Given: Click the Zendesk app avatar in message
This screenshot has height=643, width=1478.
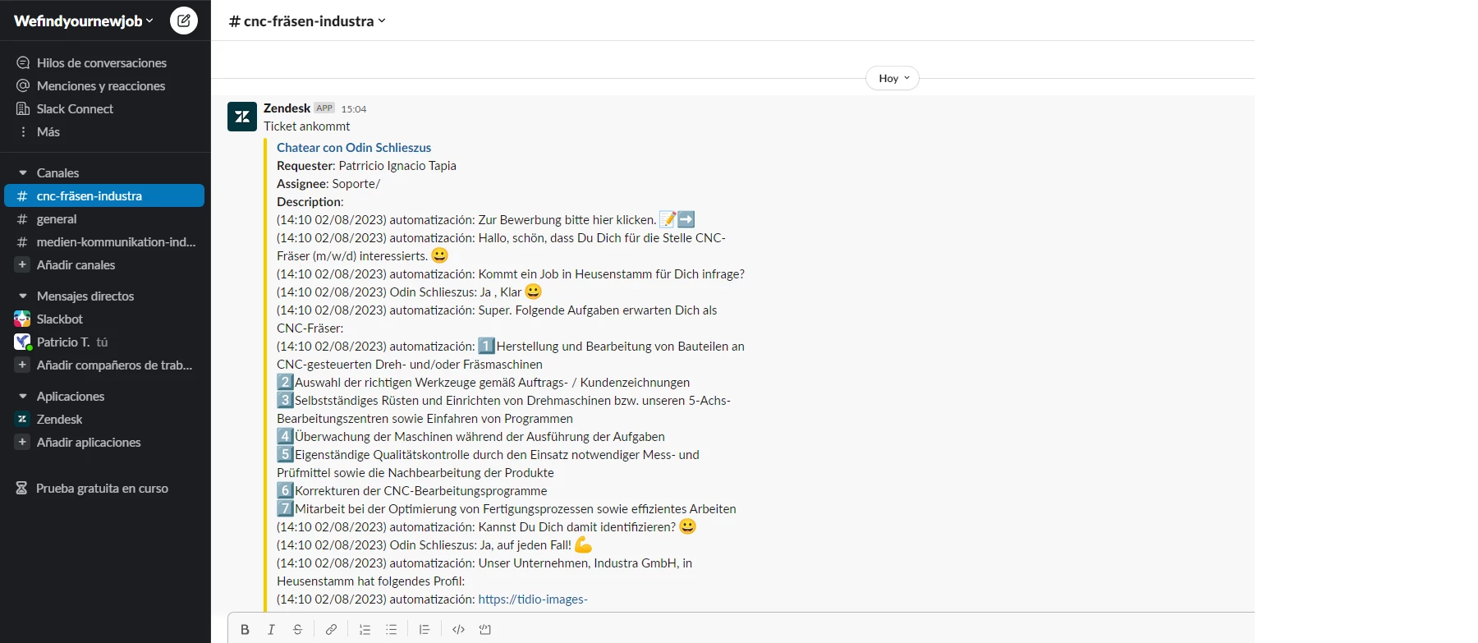Looking at the screenshot, I should tap(242, 117).
